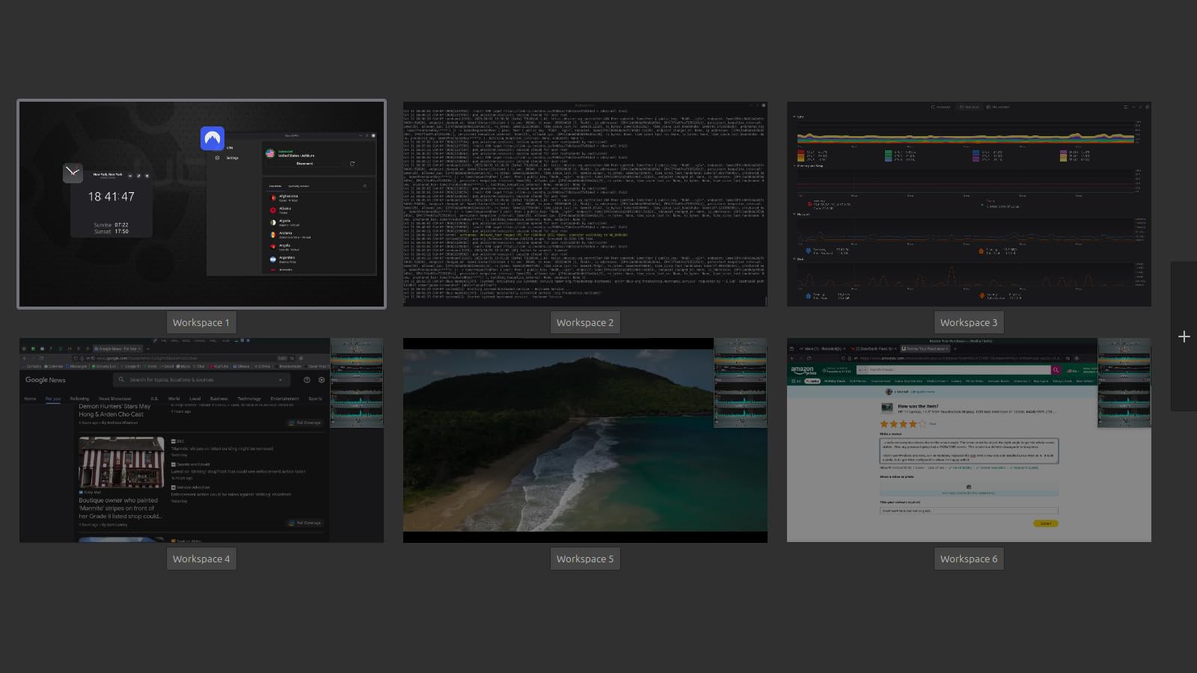Select the For you tab in Google News
This screenshot has width=1197, height=673.
pos(52,399)
